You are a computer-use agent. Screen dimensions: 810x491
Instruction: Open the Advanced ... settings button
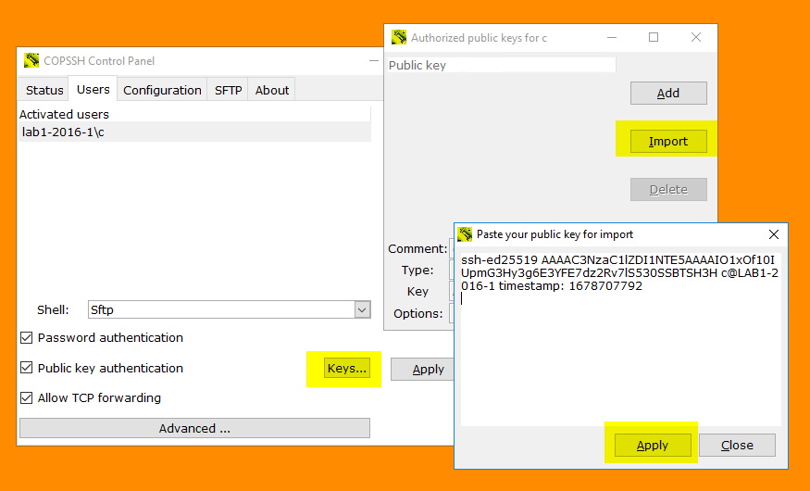pyautogui.click(x=194, y=428)
